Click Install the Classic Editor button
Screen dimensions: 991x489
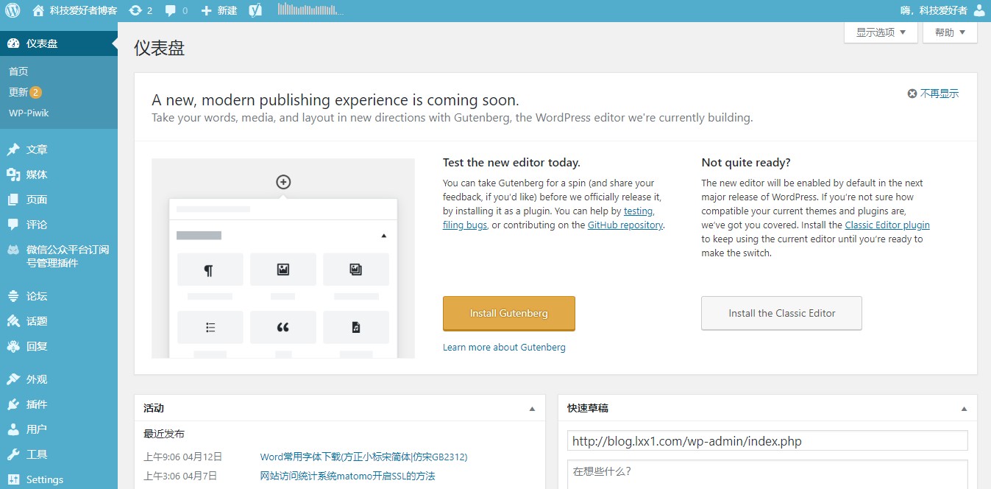781,313
